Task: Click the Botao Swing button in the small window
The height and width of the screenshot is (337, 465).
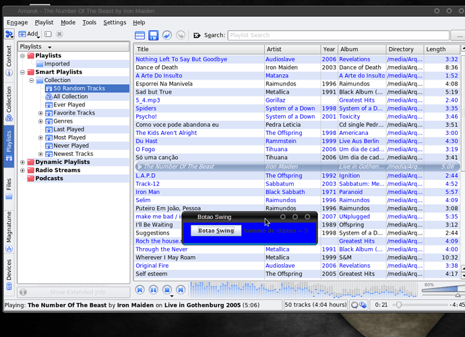Action: (216, 231)
